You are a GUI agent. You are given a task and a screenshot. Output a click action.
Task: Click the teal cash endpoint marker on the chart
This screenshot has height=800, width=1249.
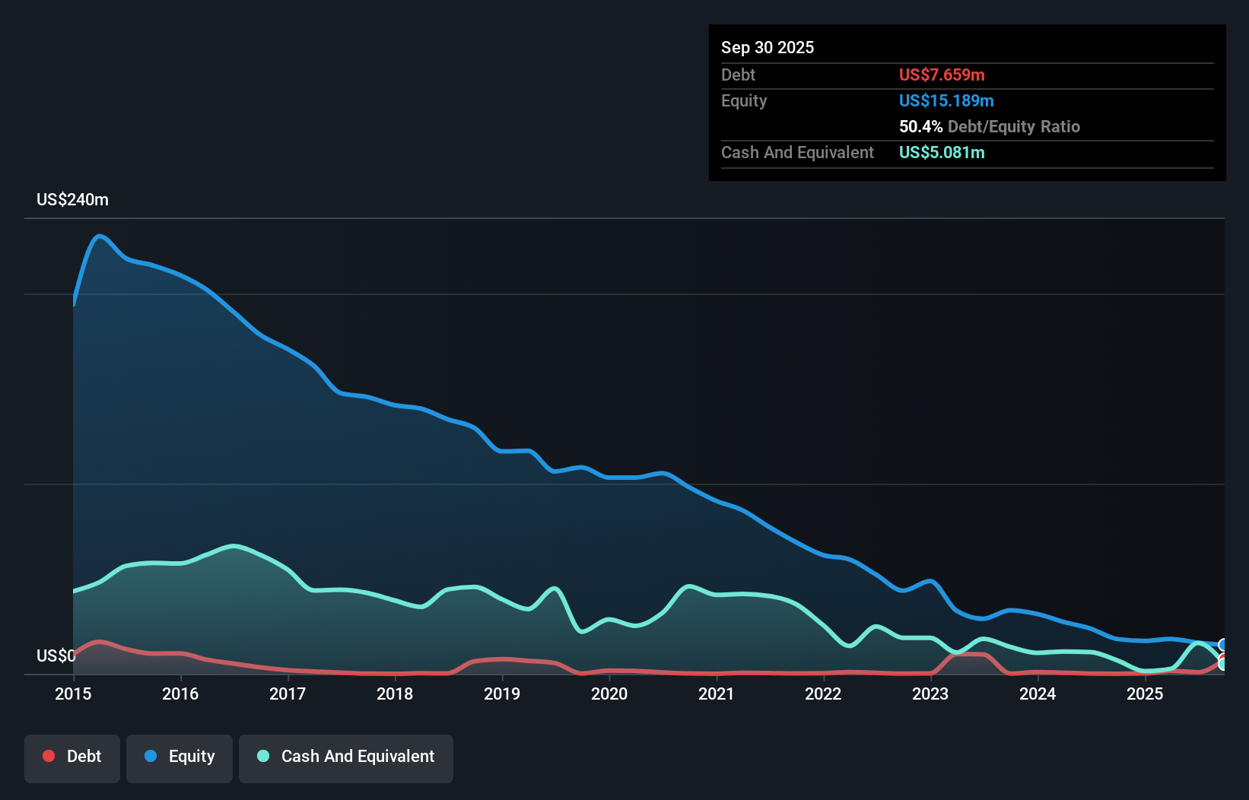1221,663
